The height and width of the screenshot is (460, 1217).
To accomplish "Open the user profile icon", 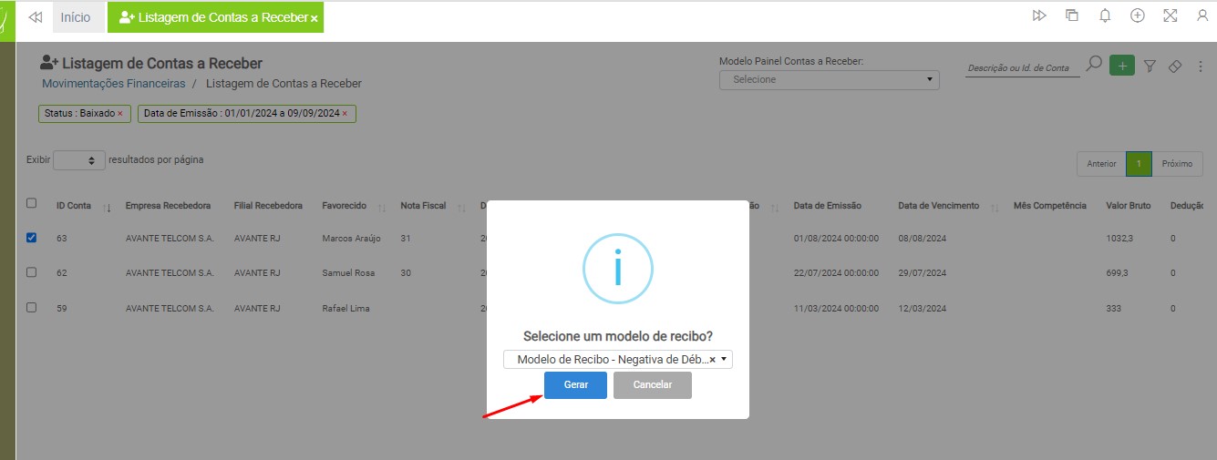I will click(x=1202, y=15).
